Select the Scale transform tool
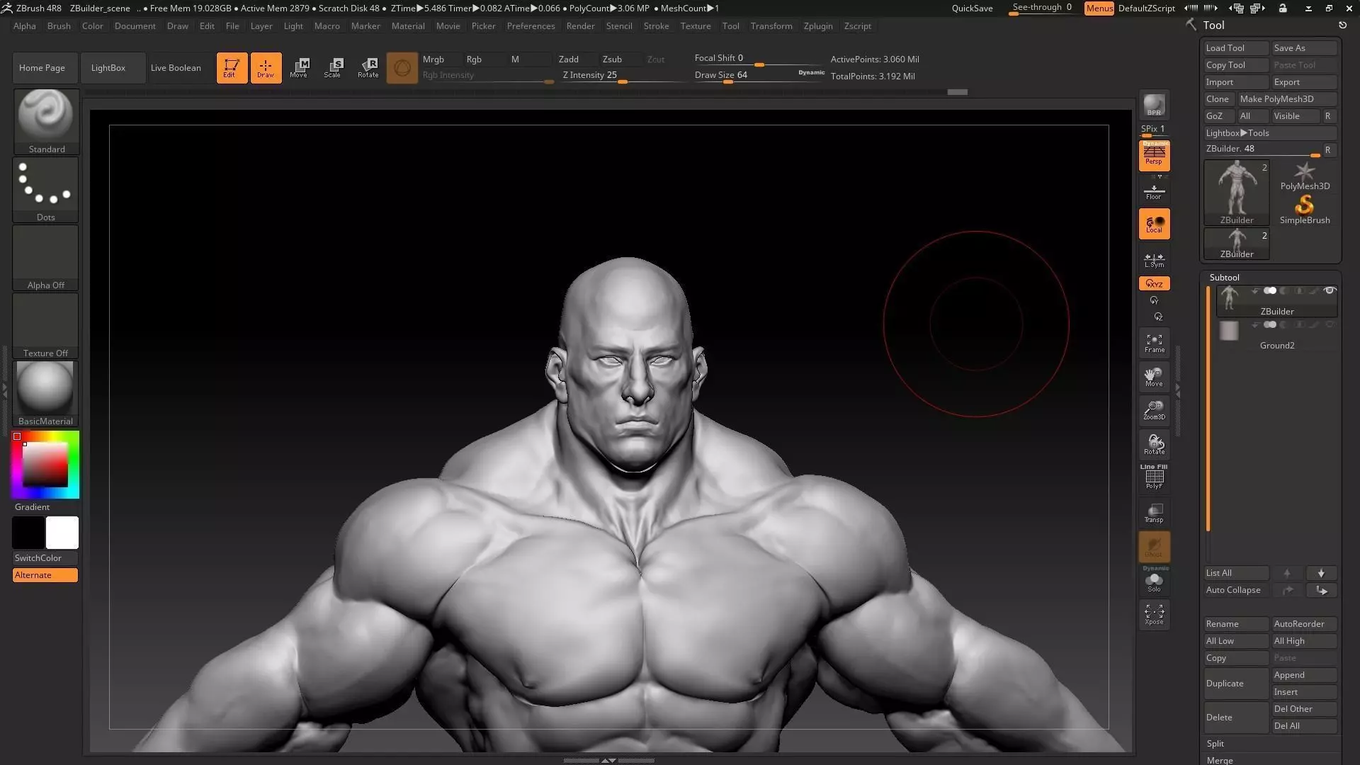This screenshot has height=765, width=1360. (x=333, y=68)
